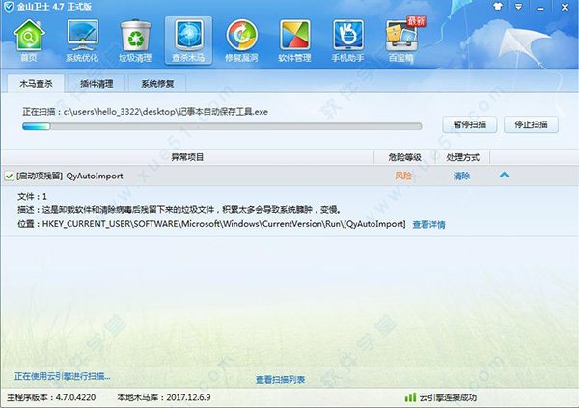Click the 正在使用云引擎进行扫描 status text

(x=63, y=376)
